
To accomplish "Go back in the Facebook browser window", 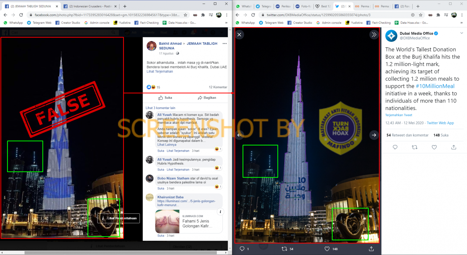I will [5, 15].
